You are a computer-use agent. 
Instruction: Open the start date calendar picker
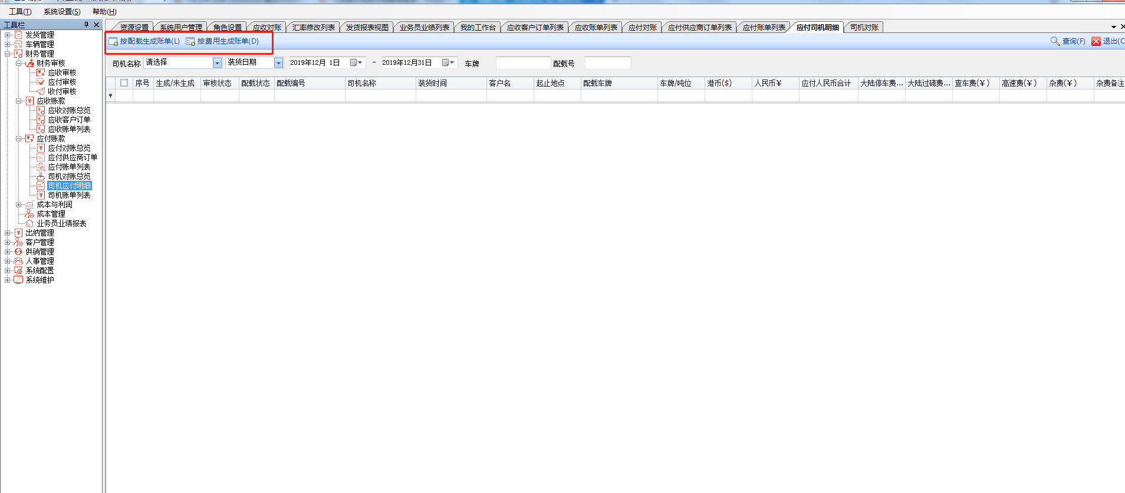pos(356,63)
